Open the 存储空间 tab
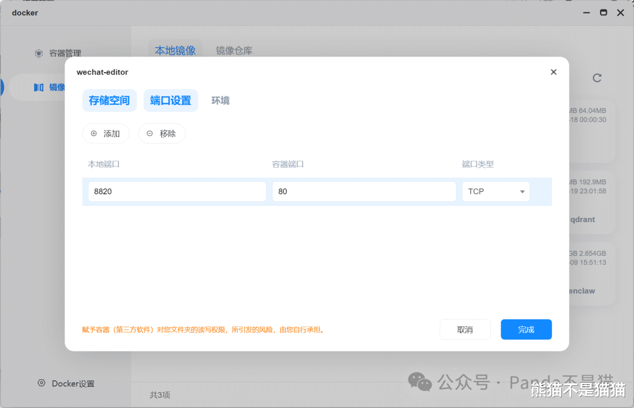 pyautogui.click(x=109, y=101)
